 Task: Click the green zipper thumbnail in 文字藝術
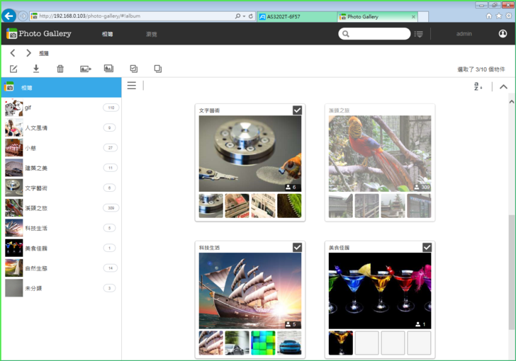pyautogui.click(x=289, y=206)
